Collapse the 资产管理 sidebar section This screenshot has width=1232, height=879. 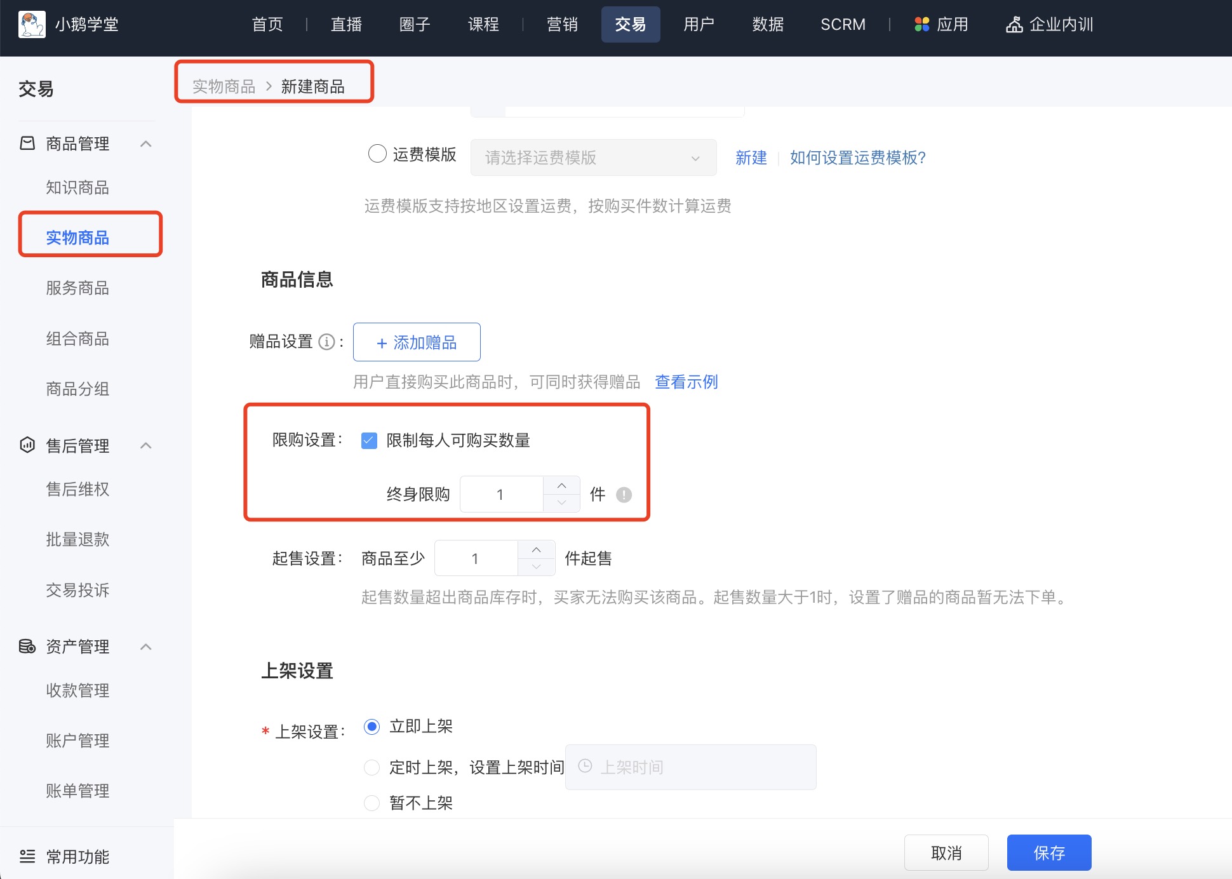coord(145,647)
